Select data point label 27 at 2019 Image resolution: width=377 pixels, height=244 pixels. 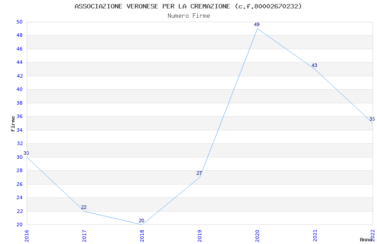pos(199,173)
